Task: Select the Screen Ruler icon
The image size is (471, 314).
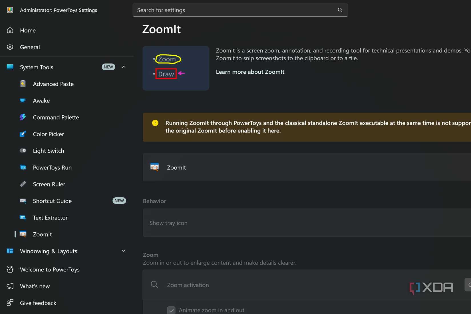Action: point(23,184)
